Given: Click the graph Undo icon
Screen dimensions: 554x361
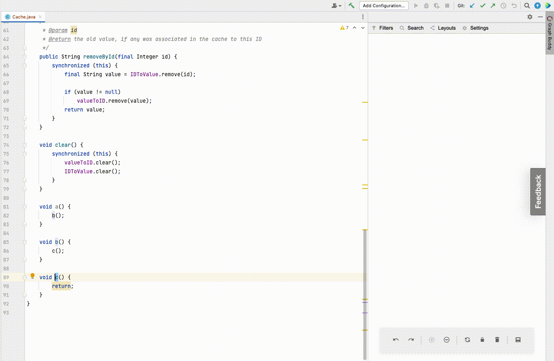Looking at the screenshot, I should 396,340.
